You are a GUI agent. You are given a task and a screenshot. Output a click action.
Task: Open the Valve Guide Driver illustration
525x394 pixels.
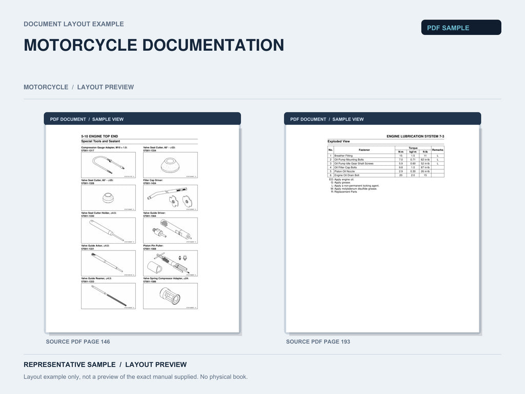(170, 230)
